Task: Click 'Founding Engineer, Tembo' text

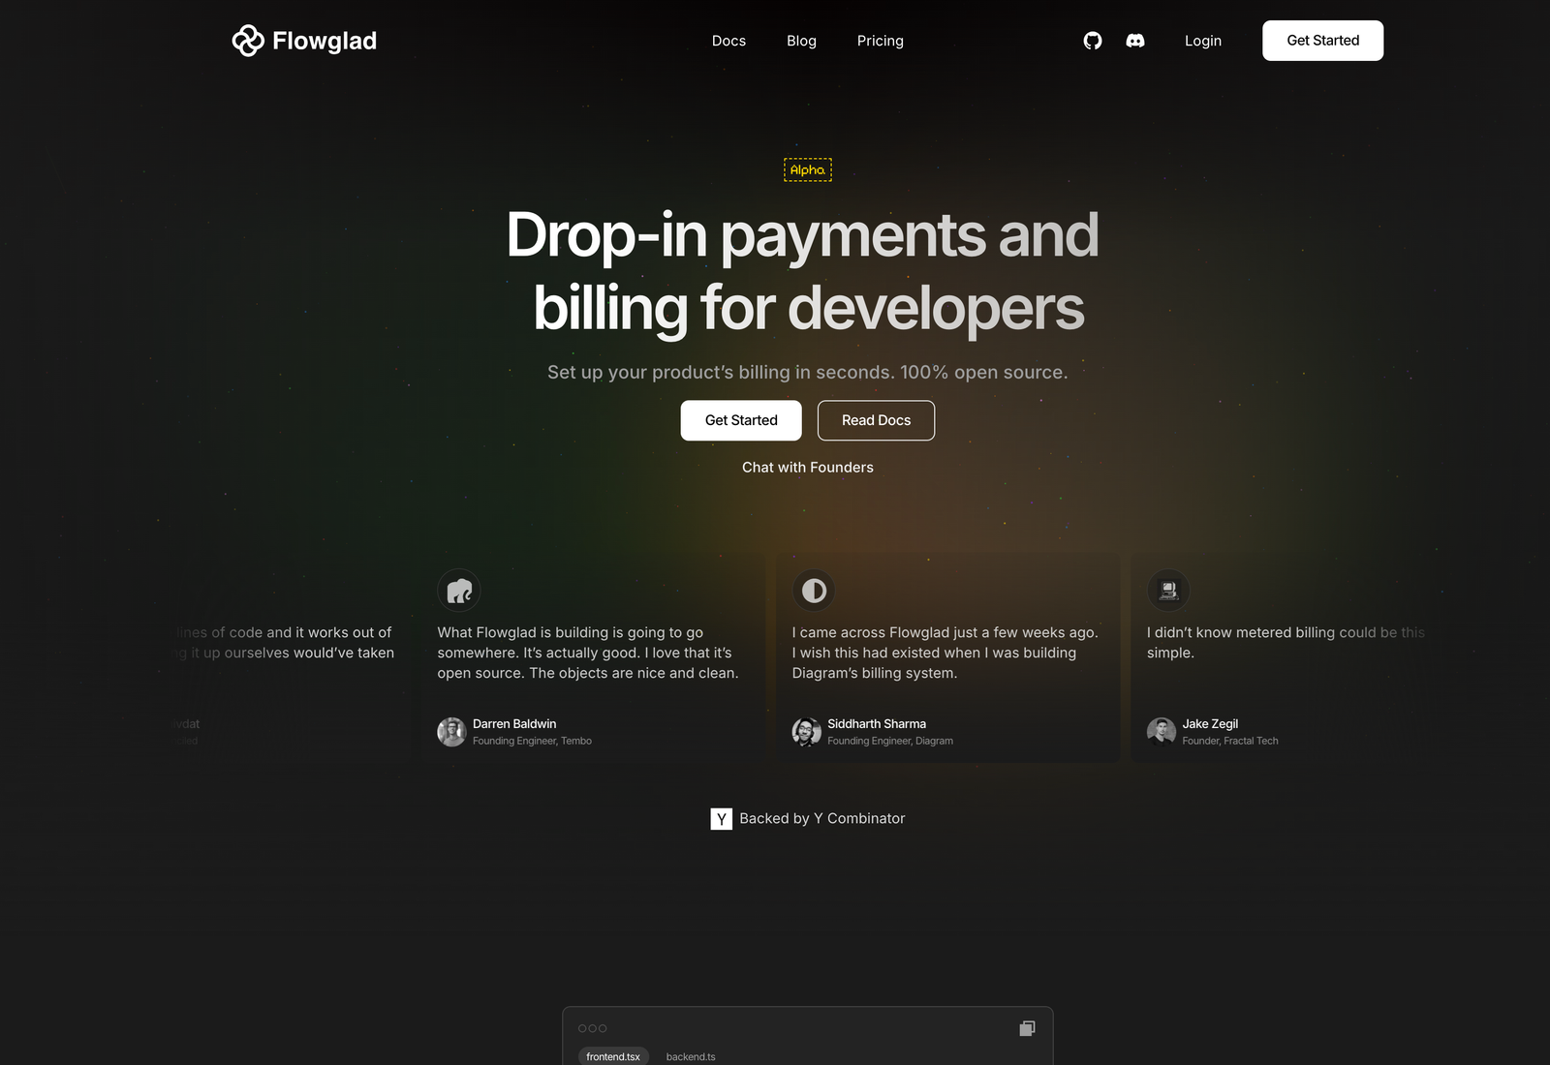Action: tap(532, 741)
